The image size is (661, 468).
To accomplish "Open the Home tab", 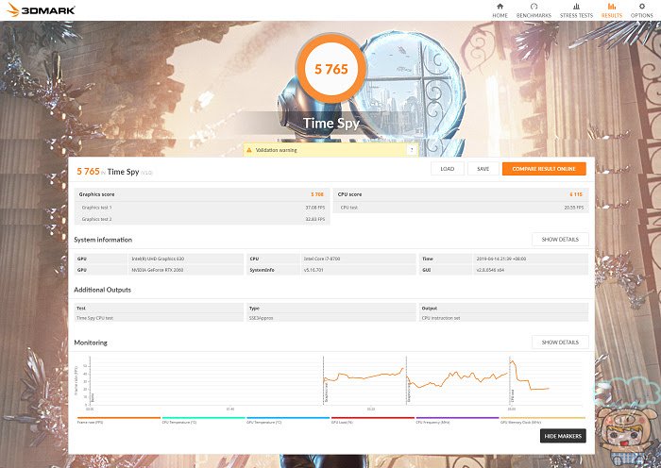I will pyautogui.click(x=500, y=10).
